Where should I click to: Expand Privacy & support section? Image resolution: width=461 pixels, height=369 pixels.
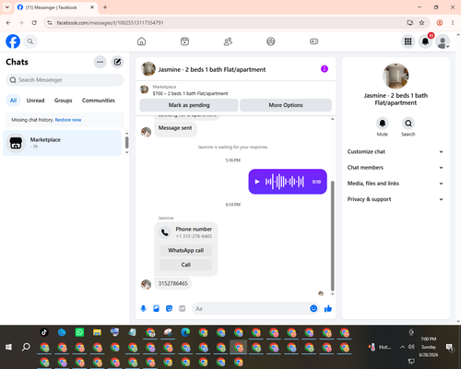coord(396,199)
